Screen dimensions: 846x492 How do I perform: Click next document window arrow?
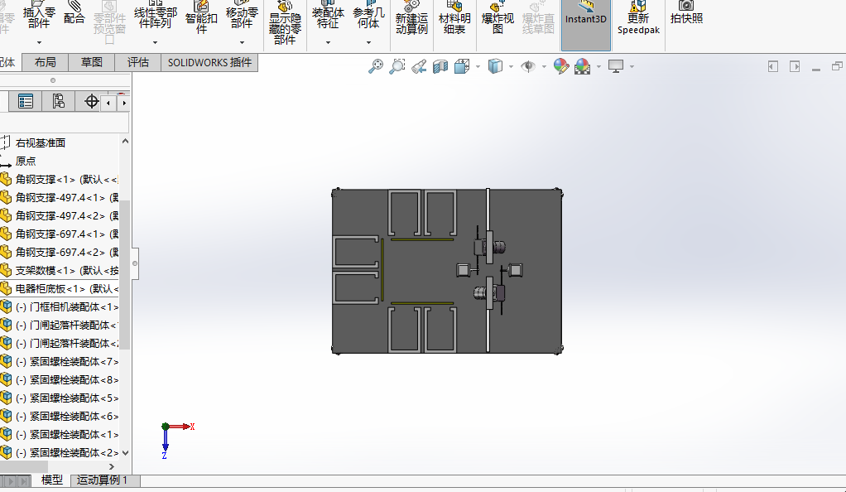794,66
